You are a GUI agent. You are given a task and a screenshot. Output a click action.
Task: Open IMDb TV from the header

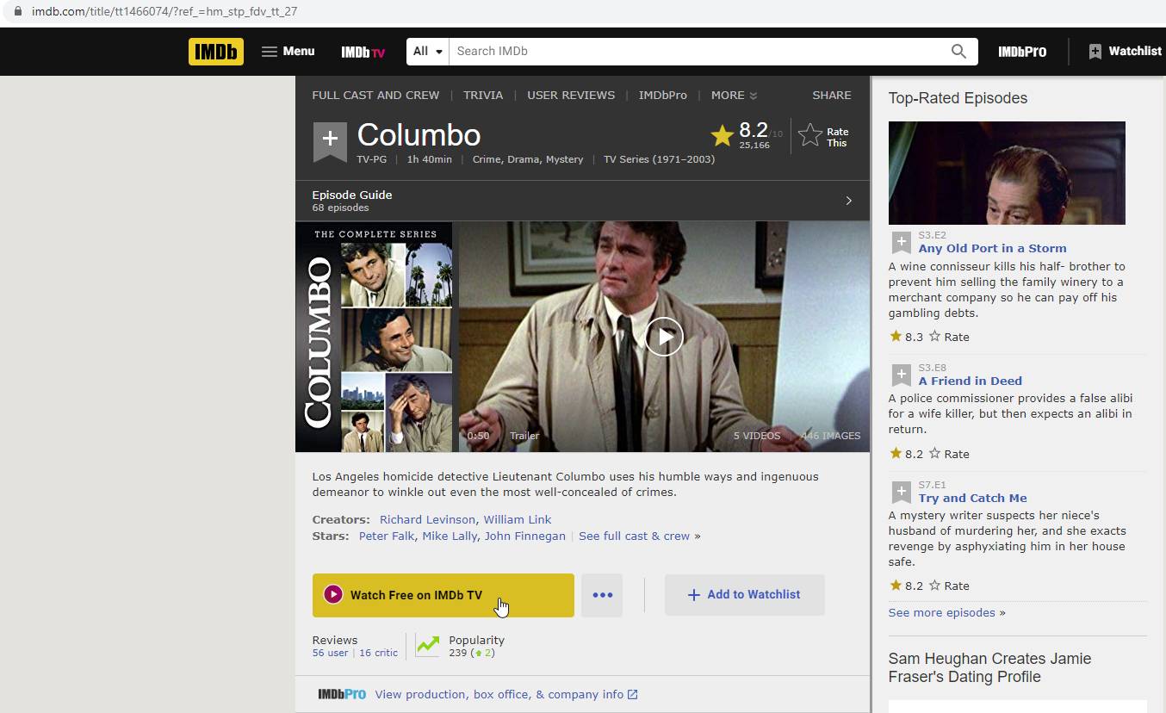coord(363,52)
